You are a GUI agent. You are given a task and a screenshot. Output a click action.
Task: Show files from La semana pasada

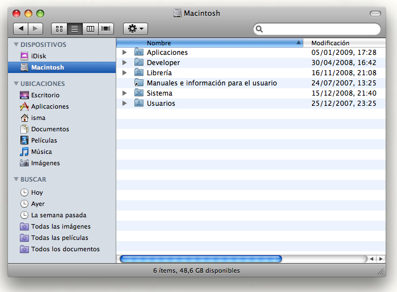pos(62,215)
